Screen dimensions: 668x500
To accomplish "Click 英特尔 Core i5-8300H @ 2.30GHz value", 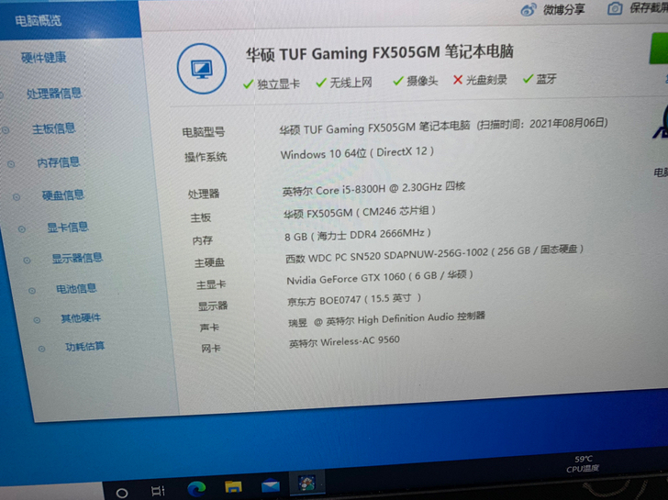I will pyautogui.click(x=373, y=189).
